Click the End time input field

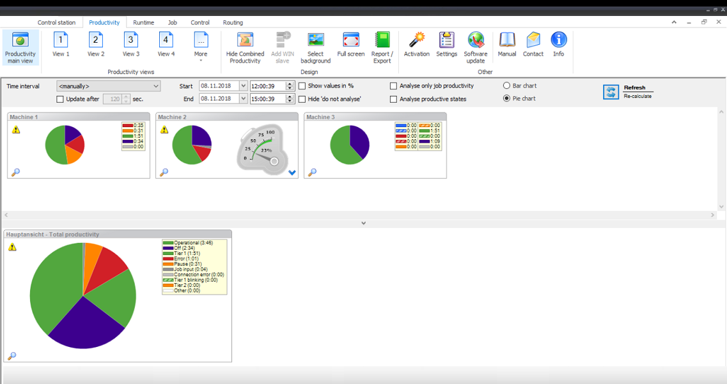(x=267, y=99)
